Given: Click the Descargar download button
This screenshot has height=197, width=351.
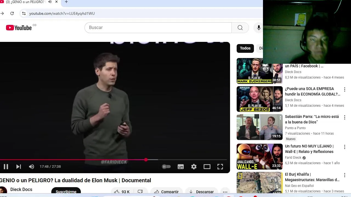Looking at the screenshot, I should coord(201,192).
